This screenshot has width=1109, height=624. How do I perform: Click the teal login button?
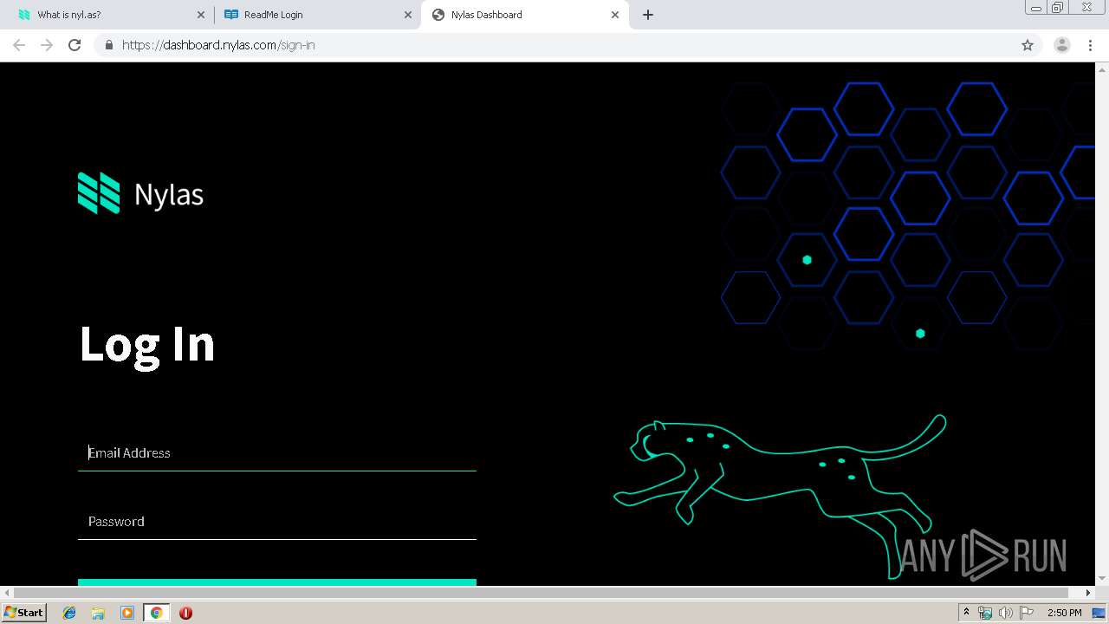coord(277,582)
